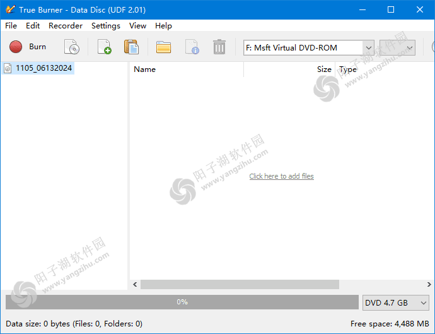
Task: Open the F: Msft Virtual DVD-ROM drive dropdown
Action: 309,48
